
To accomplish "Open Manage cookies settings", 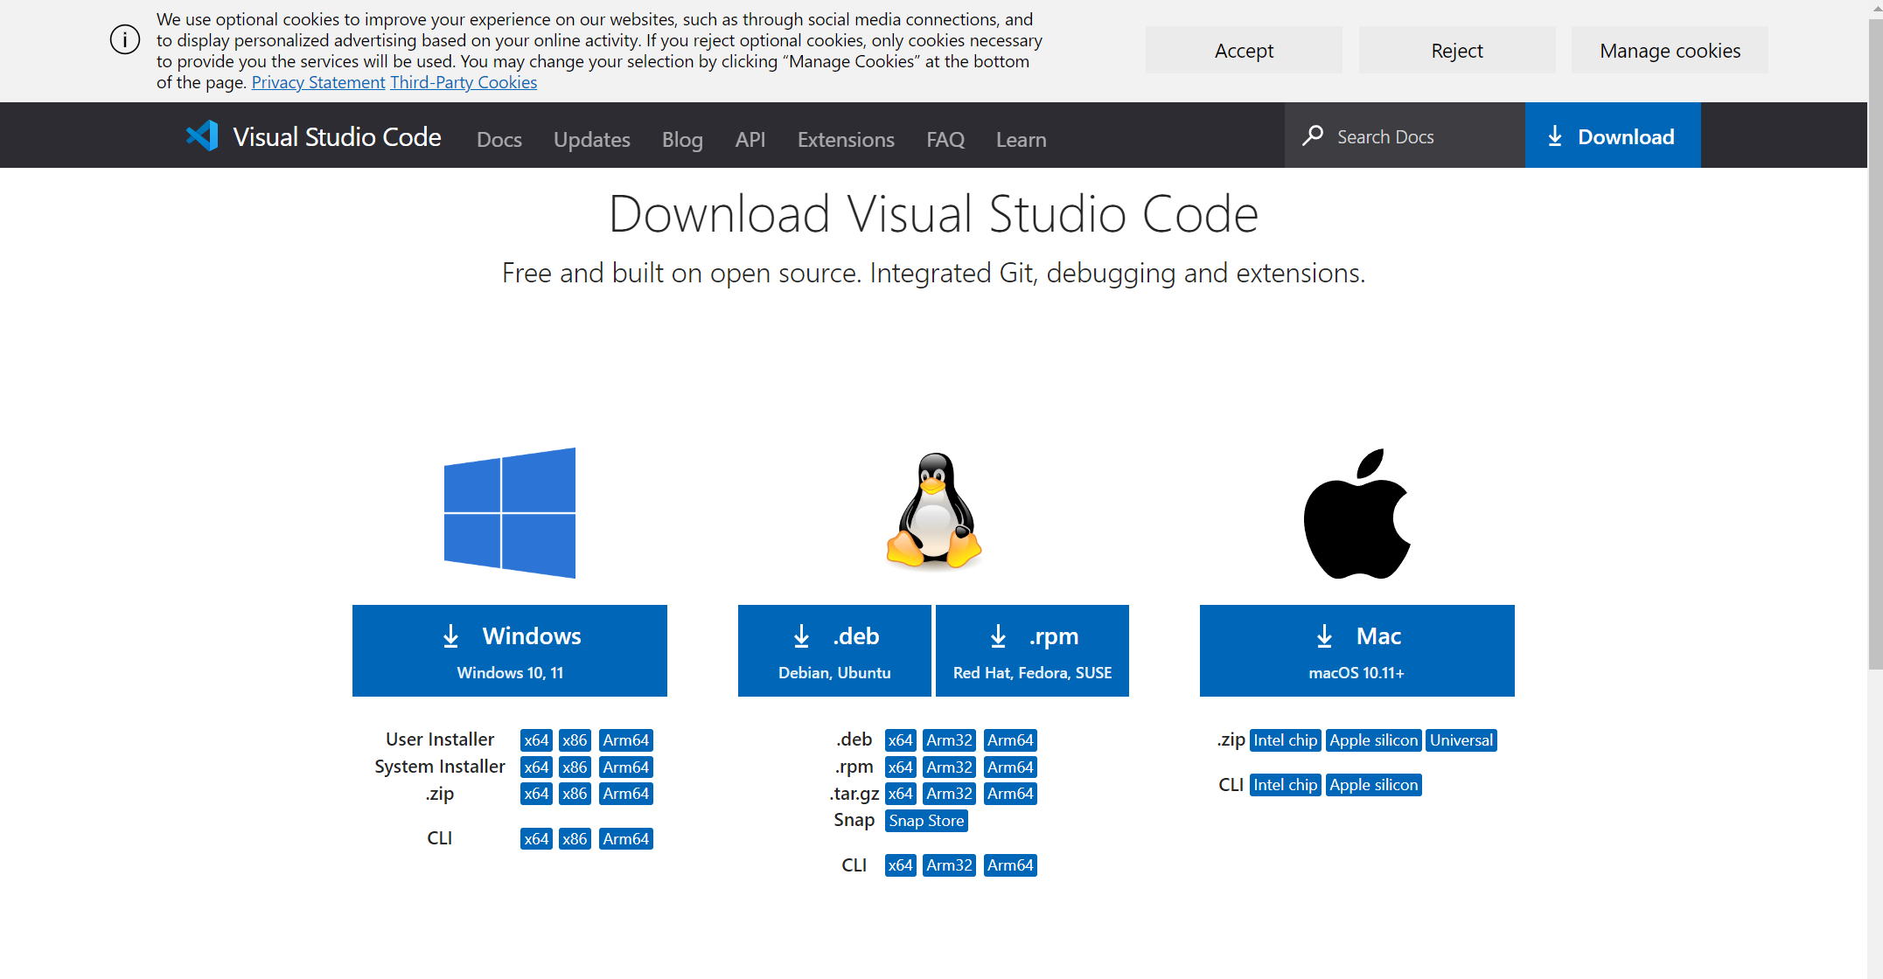I will (x=1669, y=51).
